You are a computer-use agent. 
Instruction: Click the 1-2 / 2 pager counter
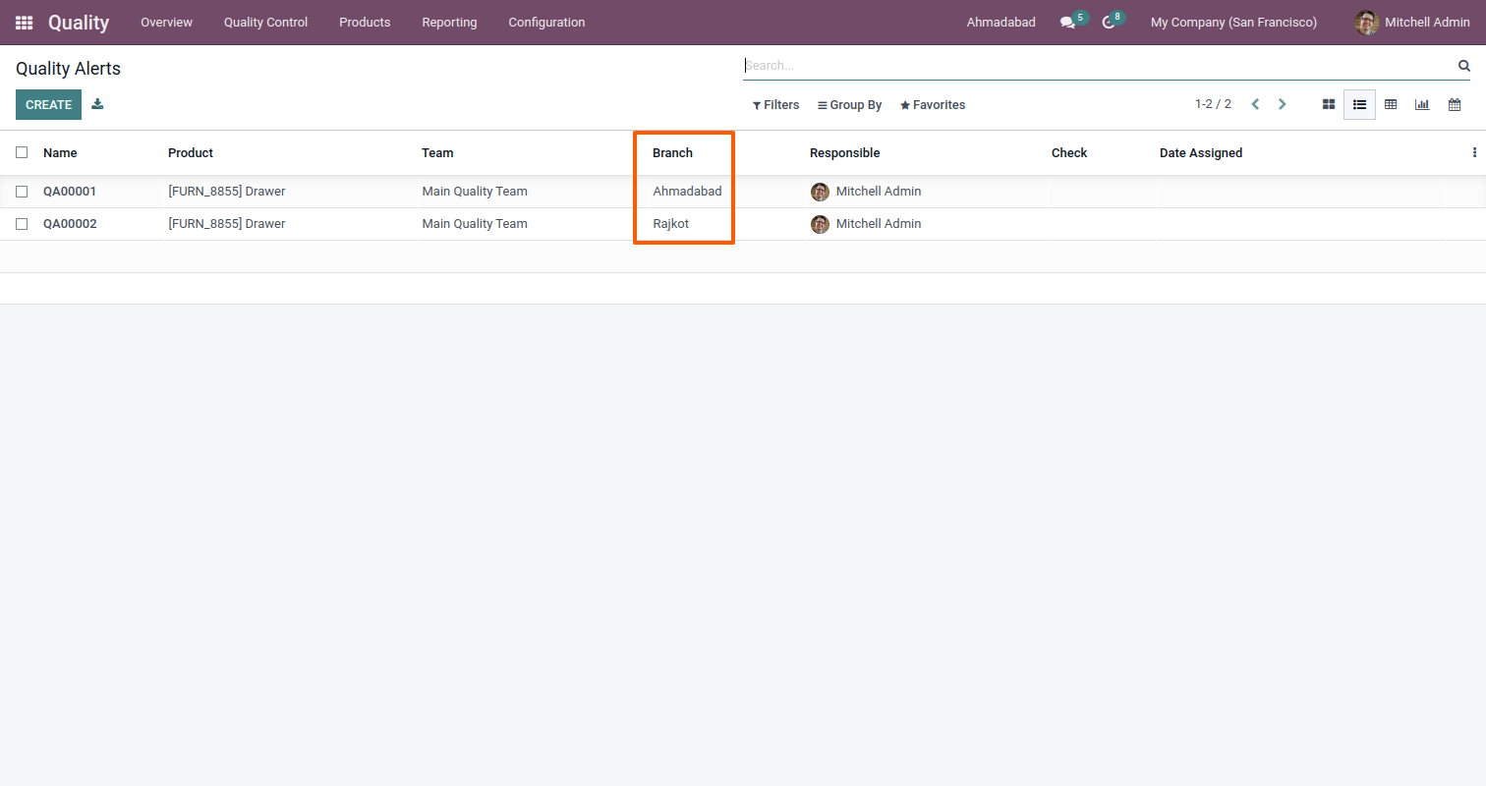[1213, 104]
